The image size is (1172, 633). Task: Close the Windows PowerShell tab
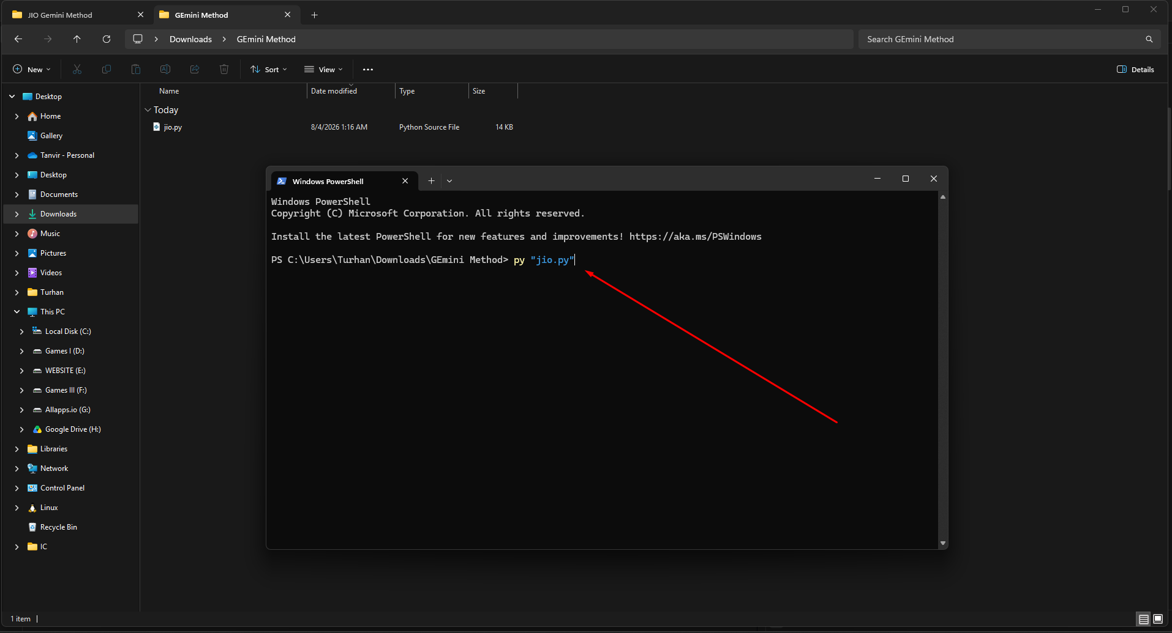[x=405, y=181]
